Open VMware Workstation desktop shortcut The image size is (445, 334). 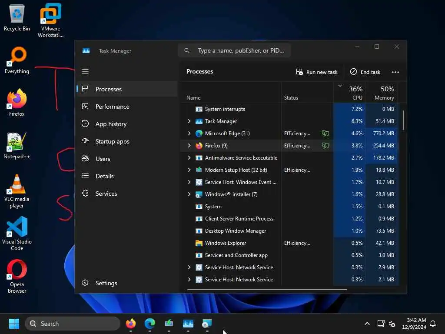[50, 20]
